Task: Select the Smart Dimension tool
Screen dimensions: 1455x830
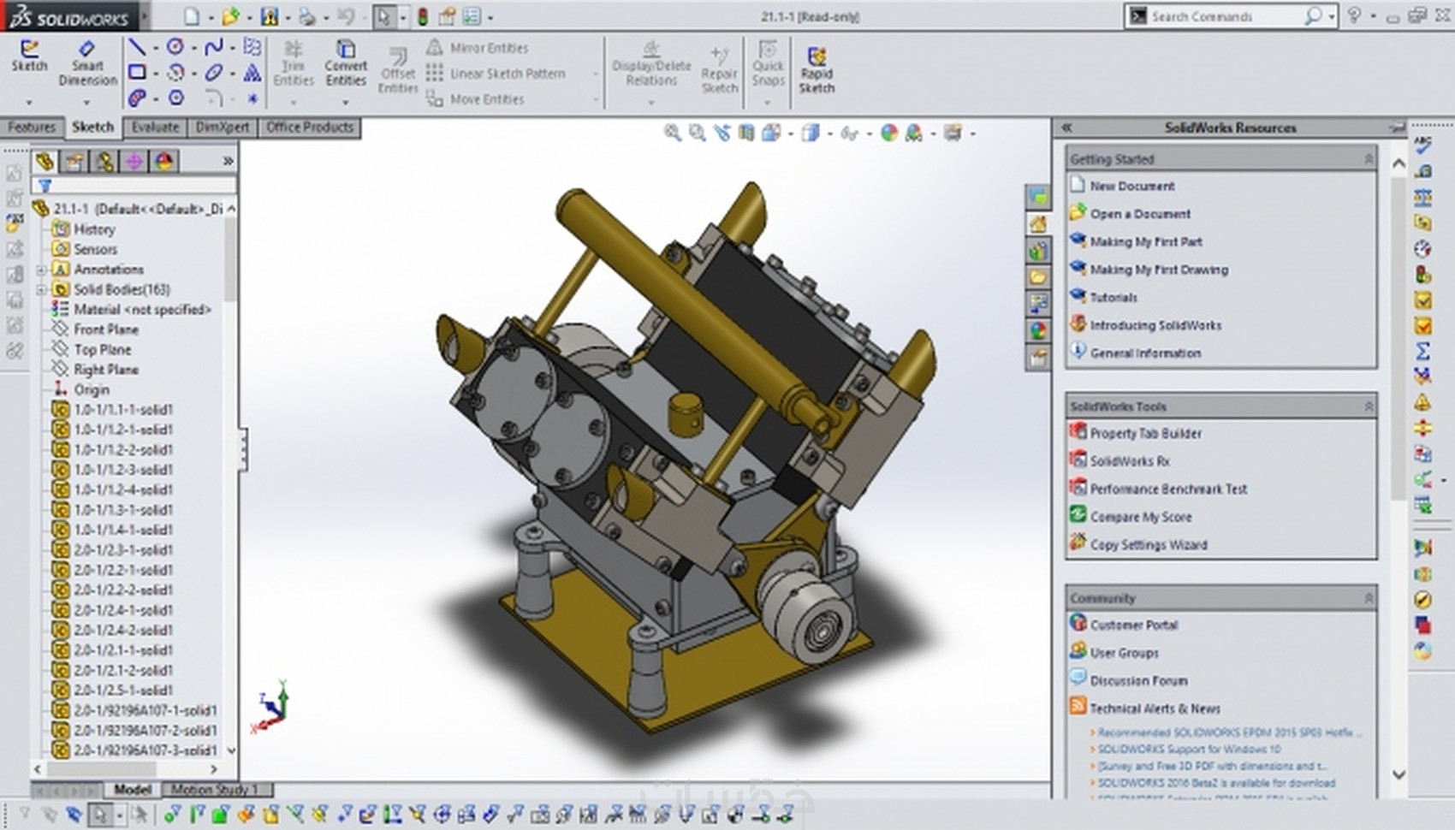Action: point(87,62)
